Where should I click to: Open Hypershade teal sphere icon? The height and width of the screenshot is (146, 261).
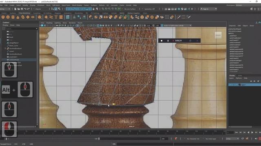(x=179, y=9)
